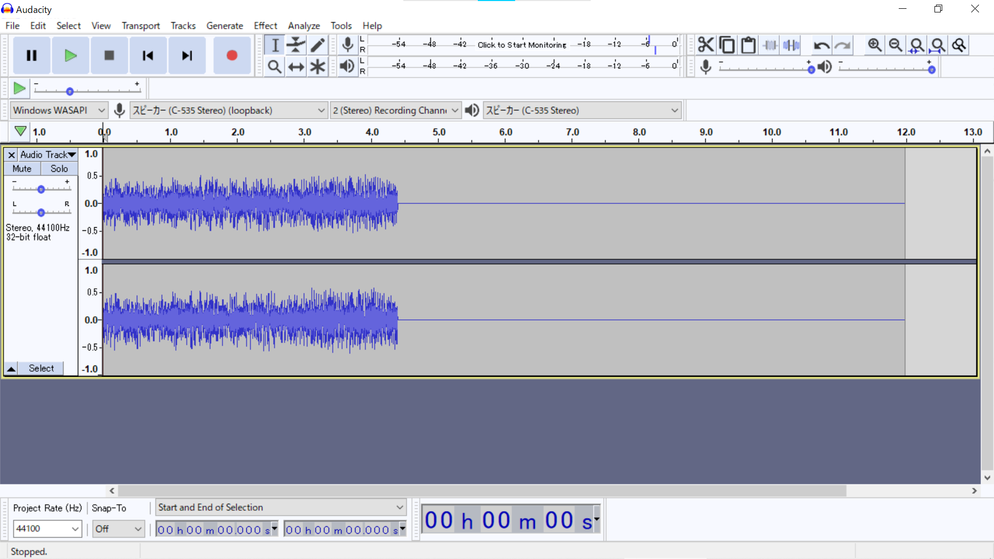The image size is (994, 559).
Task: Open the Snap-To Off dropdown
Action: 119,528
